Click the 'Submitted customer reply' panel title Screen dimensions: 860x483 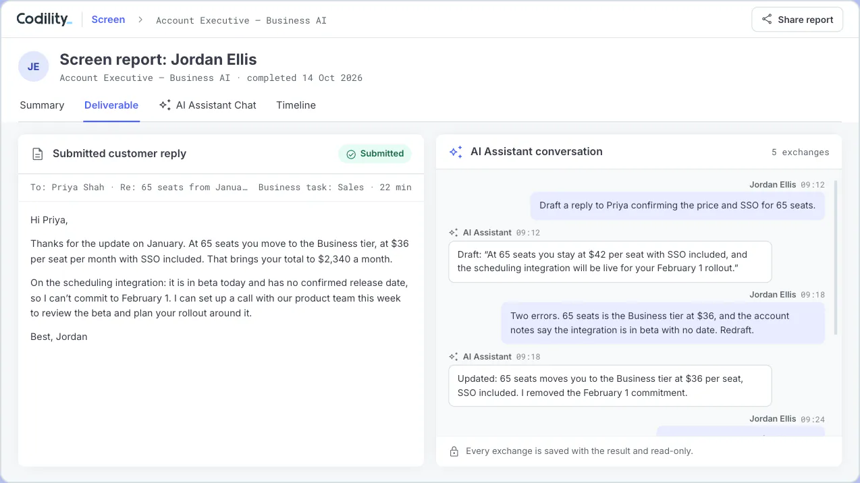click(119, 154)
